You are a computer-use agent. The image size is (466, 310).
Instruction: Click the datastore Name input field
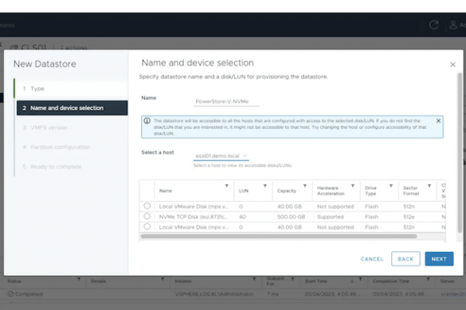click(x=226, y=102)
